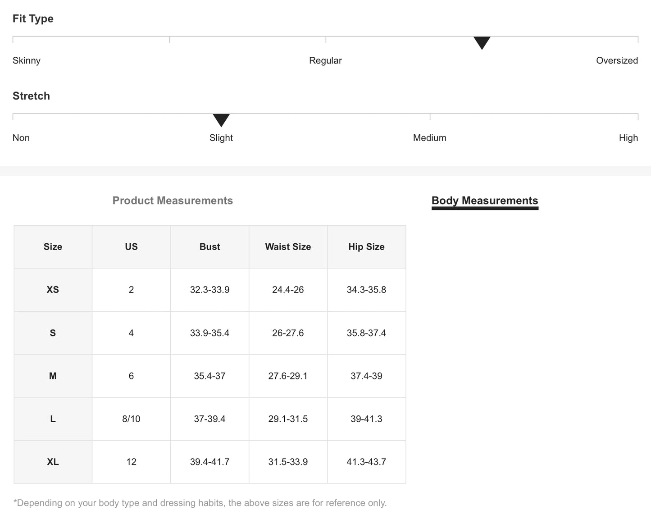Select the XL size row header
The height and width of the screenshot is (515, 651).
[x=53, y=462]
